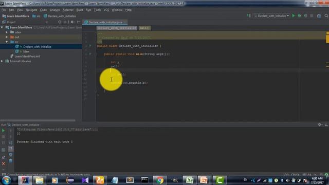The height and width of the screenshot is (185, 329).
Task: Click run gutter arrow beside class declaration
Action: [90, 46]
